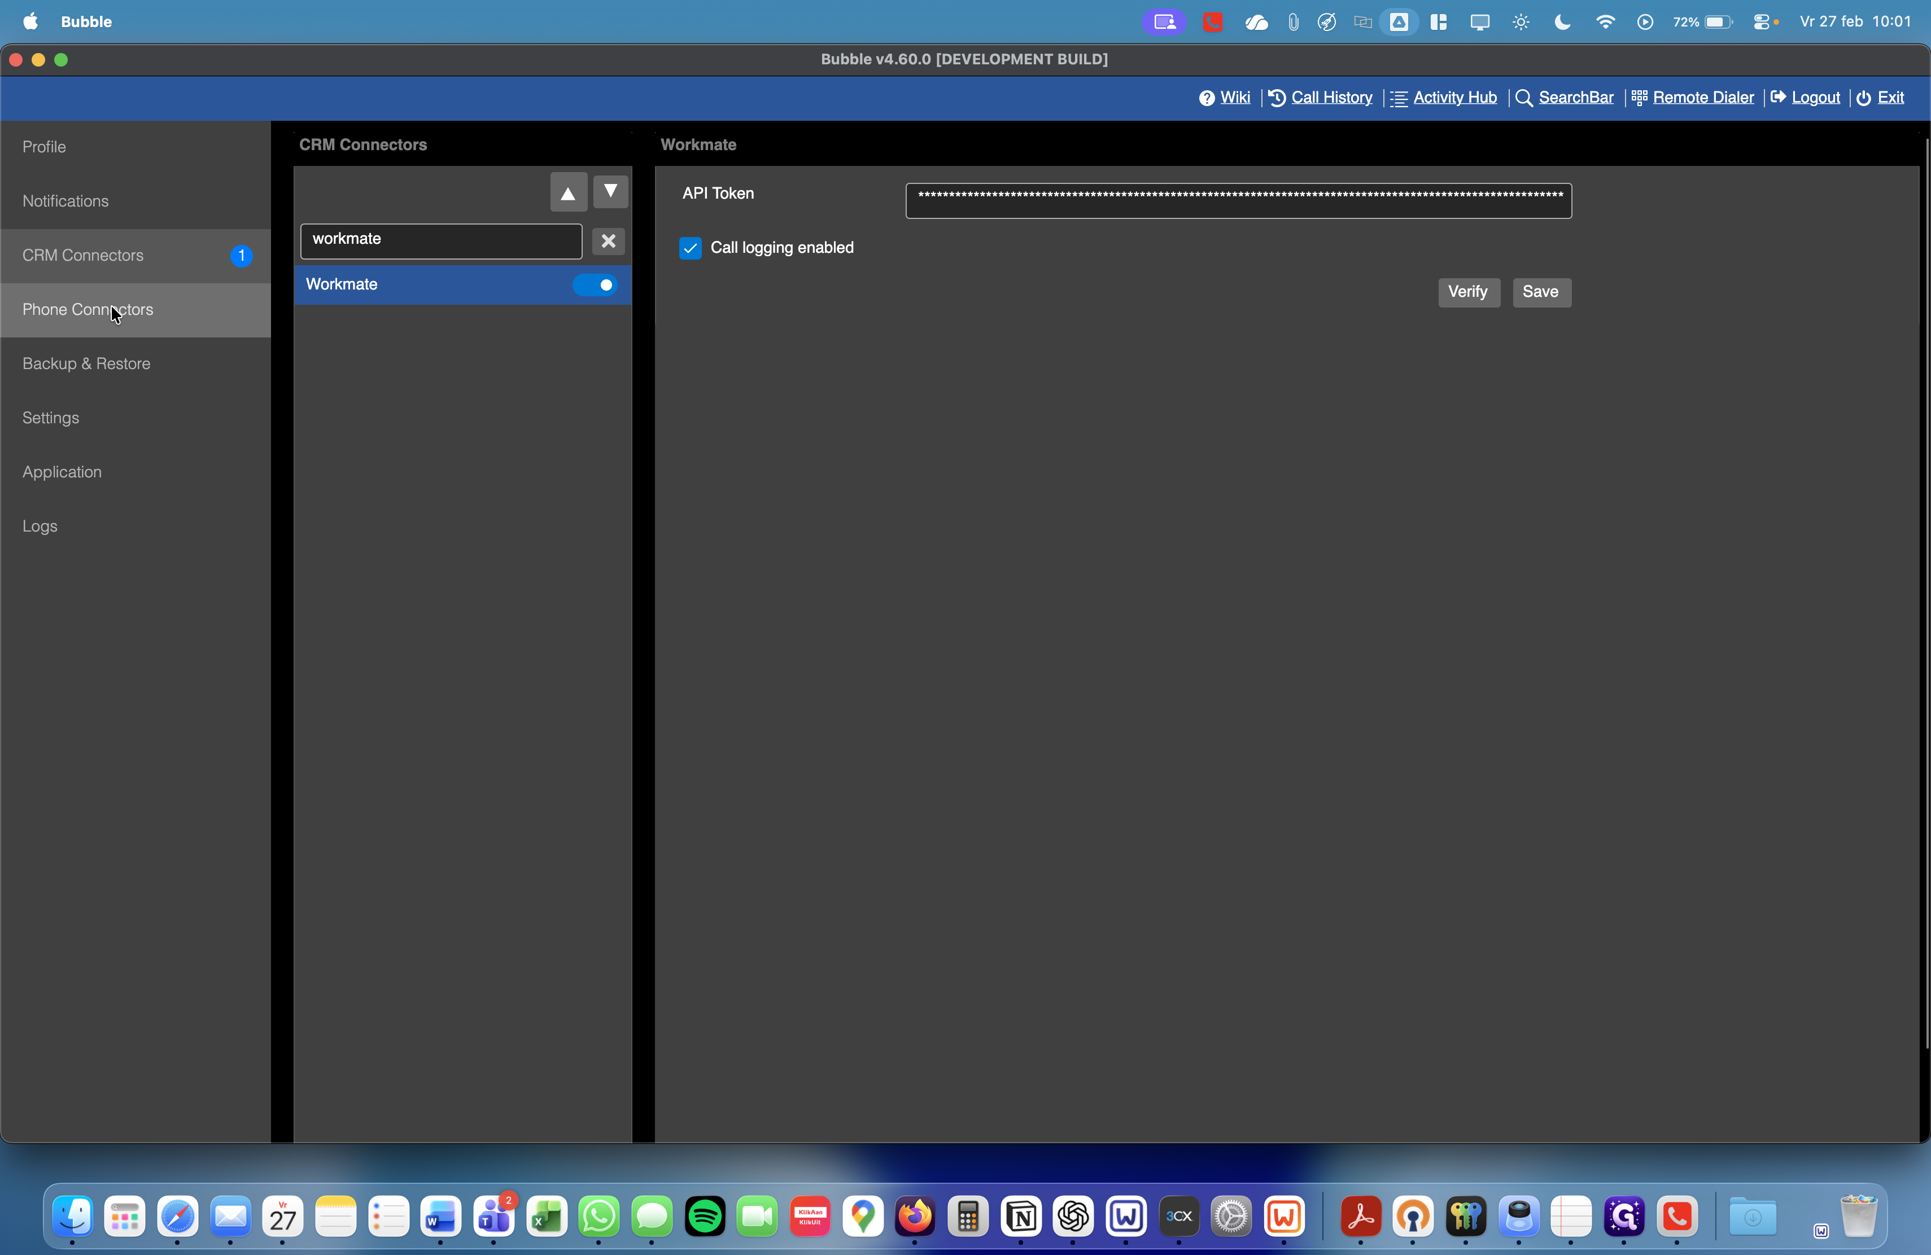Viewport: 1931px width, 1255px height.
Task: Open SearchBar magnifier in top bar
Action: pyautogui.click(x=1524, y=98)
